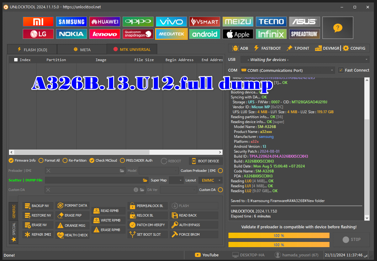
Task: Choose the Meizu brand icon
Action: click(238, 22)
